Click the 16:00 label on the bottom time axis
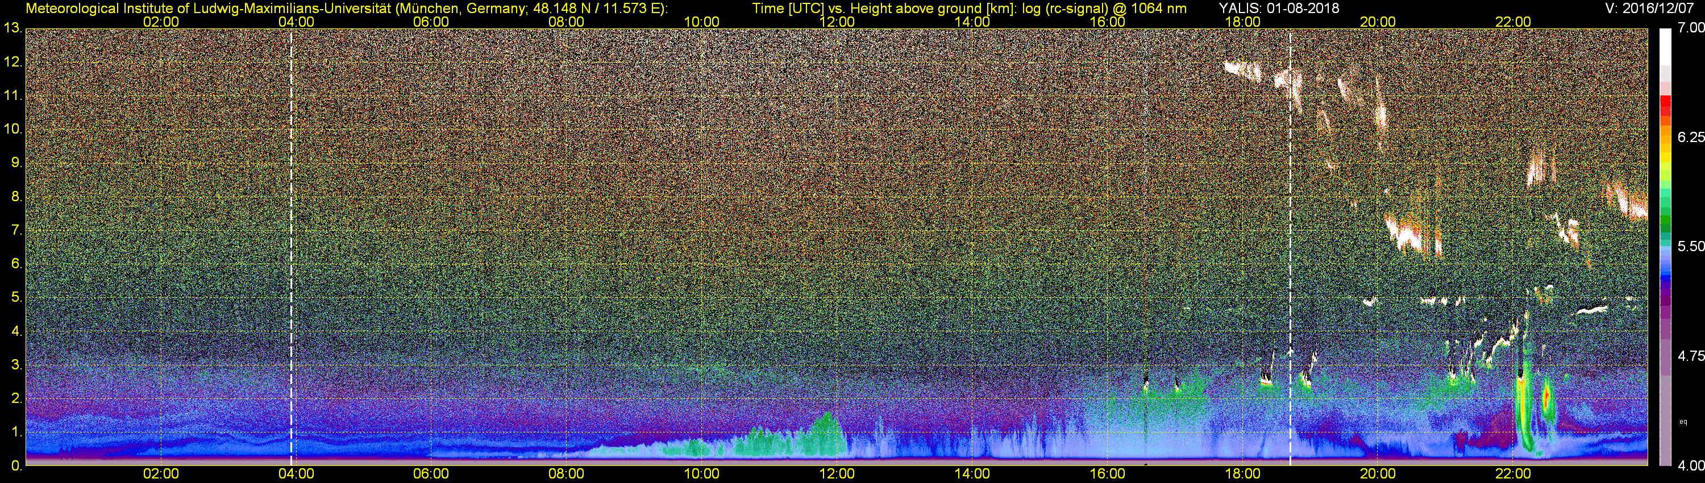 click(x=1107, y=474)
